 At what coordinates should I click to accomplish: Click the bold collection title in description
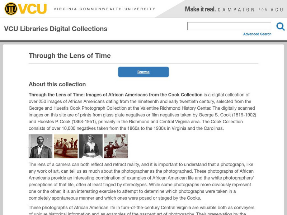(x=116, y=95)
